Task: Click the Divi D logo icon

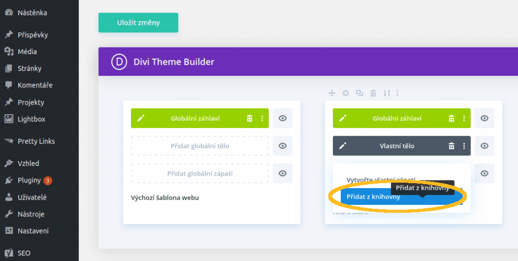Action: [119, 62]
